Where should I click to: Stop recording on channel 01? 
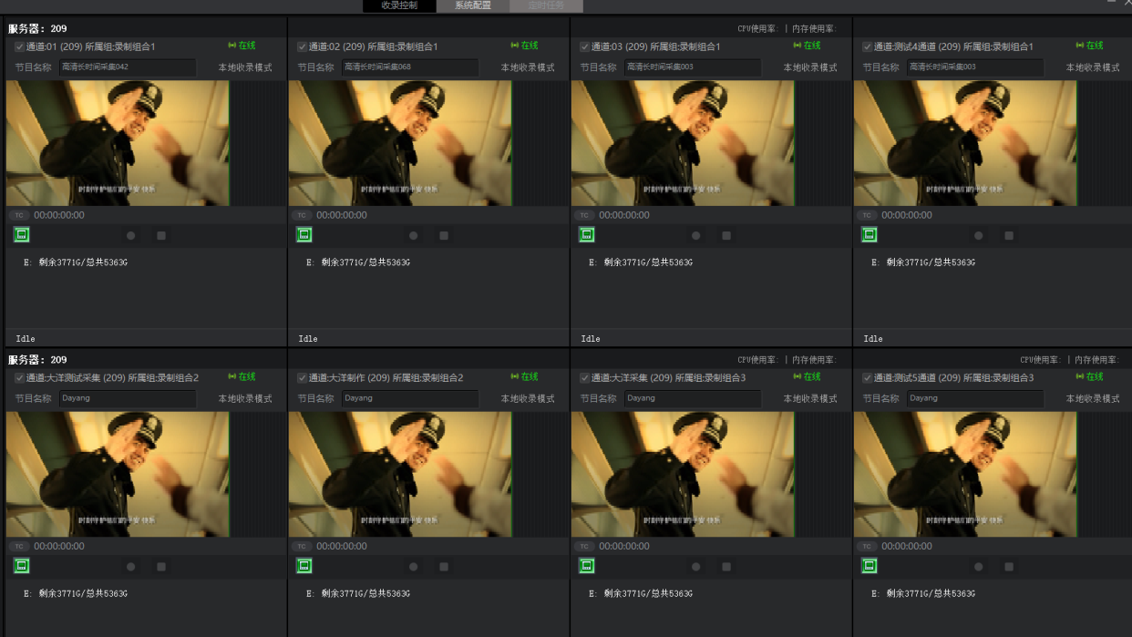click(161, 235)
